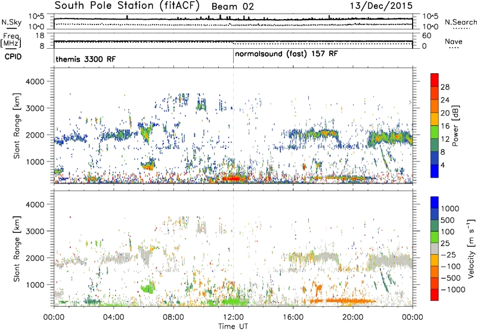Click the red high-power patch near 12:00
The height and width of the screenshot is (330, 477).
tap(232, 179)
